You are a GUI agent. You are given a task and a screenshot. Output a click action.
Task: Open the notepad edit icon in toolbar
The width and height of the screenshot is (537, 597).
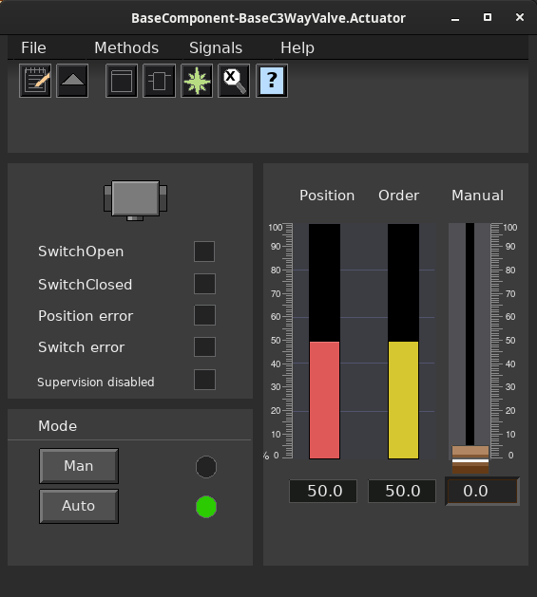coord(35,81)
